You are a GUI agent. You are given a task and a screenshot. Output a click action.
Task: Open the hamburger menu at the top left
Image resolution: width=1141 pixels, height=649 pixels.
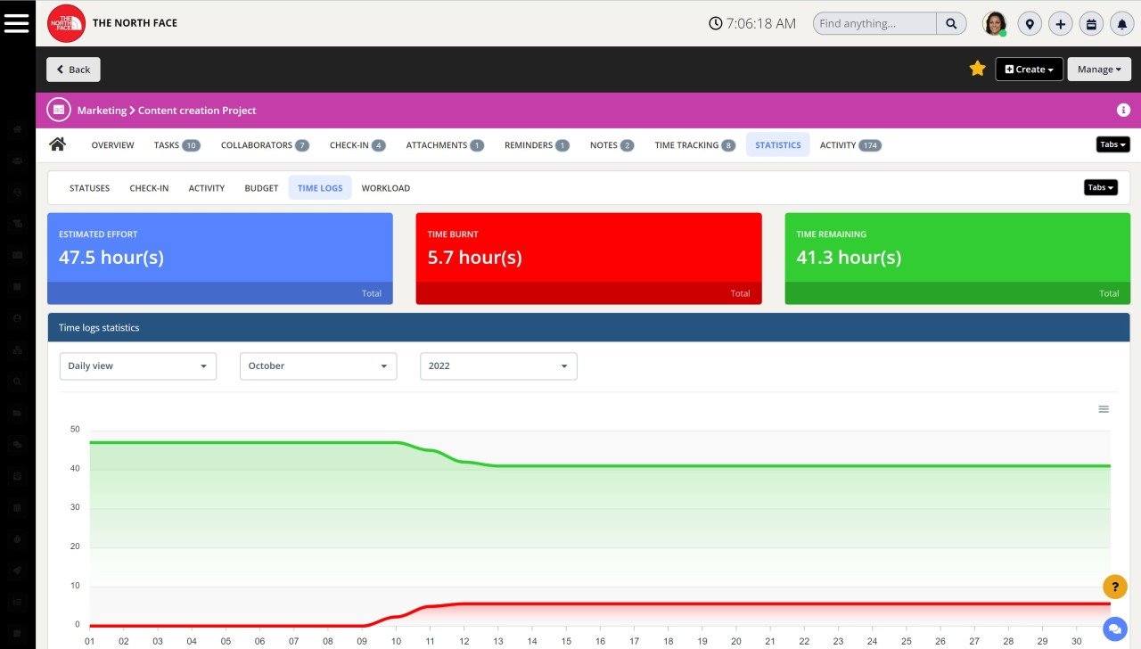click(x=17, y=23)
